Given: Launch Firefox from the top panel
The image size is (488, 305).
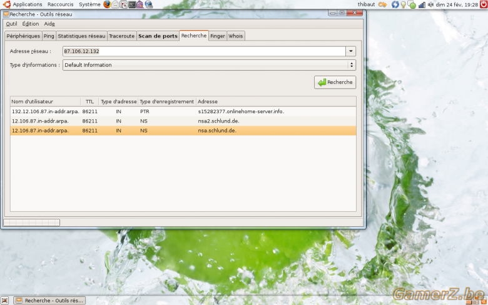Looking at the screenshot, I should point(107,4).
